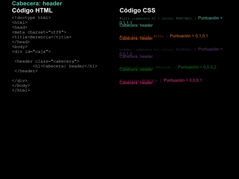Viewport: 239px width, 179px height.
Task: Click the teal "Cabecera: header" sample in CSS column
Action: pyautogui.click(x=136, y=26)
